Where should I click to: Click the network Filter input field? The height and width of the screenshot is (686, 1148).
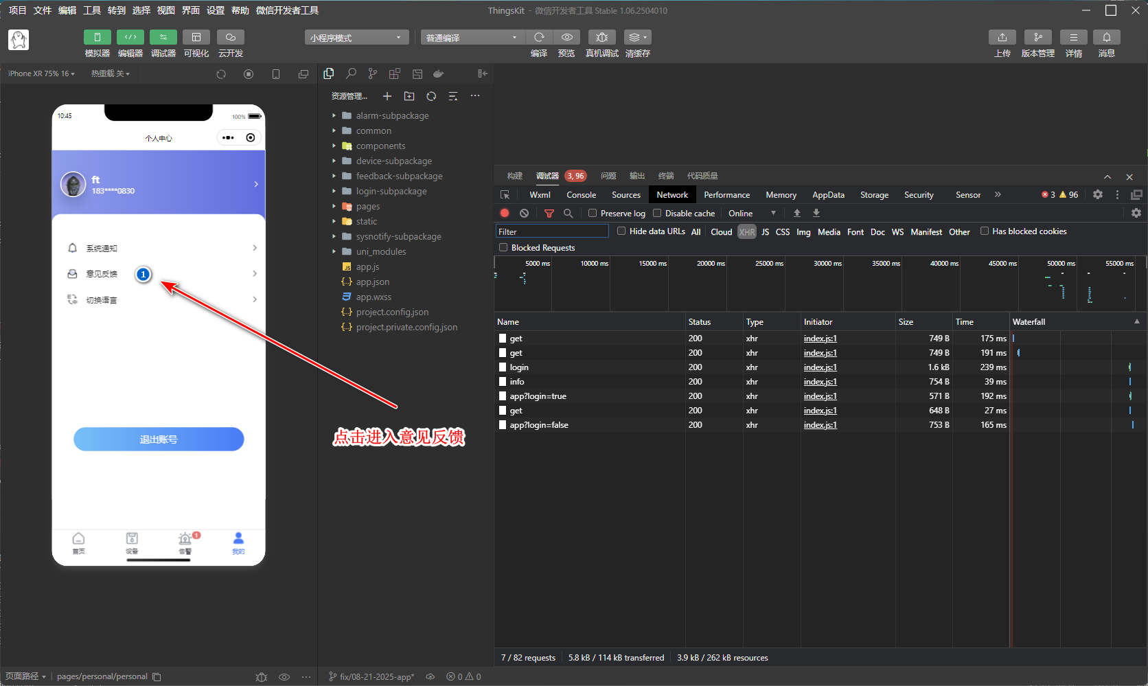pos(552,231)
